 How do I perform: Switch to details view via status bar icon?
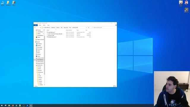[x=114, y=86]
